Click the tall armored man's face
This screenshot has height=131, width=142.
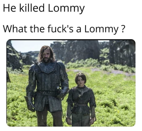click(47, 55)
